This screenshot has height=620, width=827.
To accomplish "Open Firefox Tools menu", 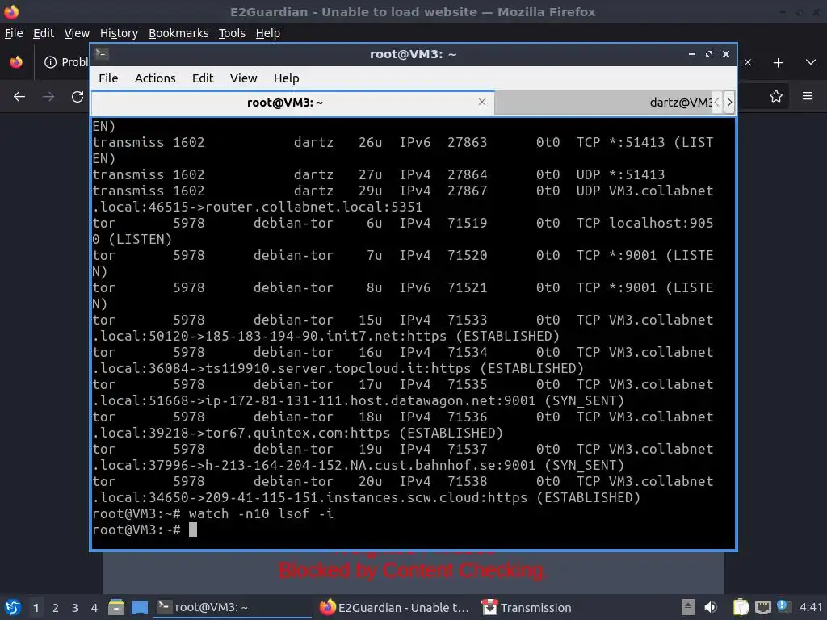I will point(232,33).
